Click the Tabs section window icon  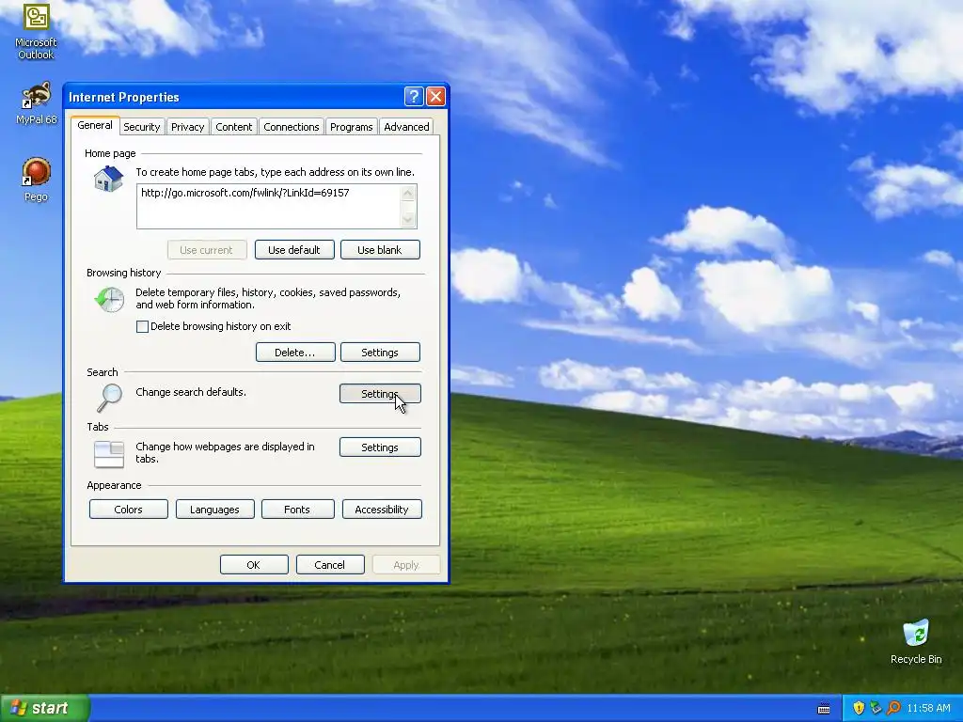[x=109, y=454]
